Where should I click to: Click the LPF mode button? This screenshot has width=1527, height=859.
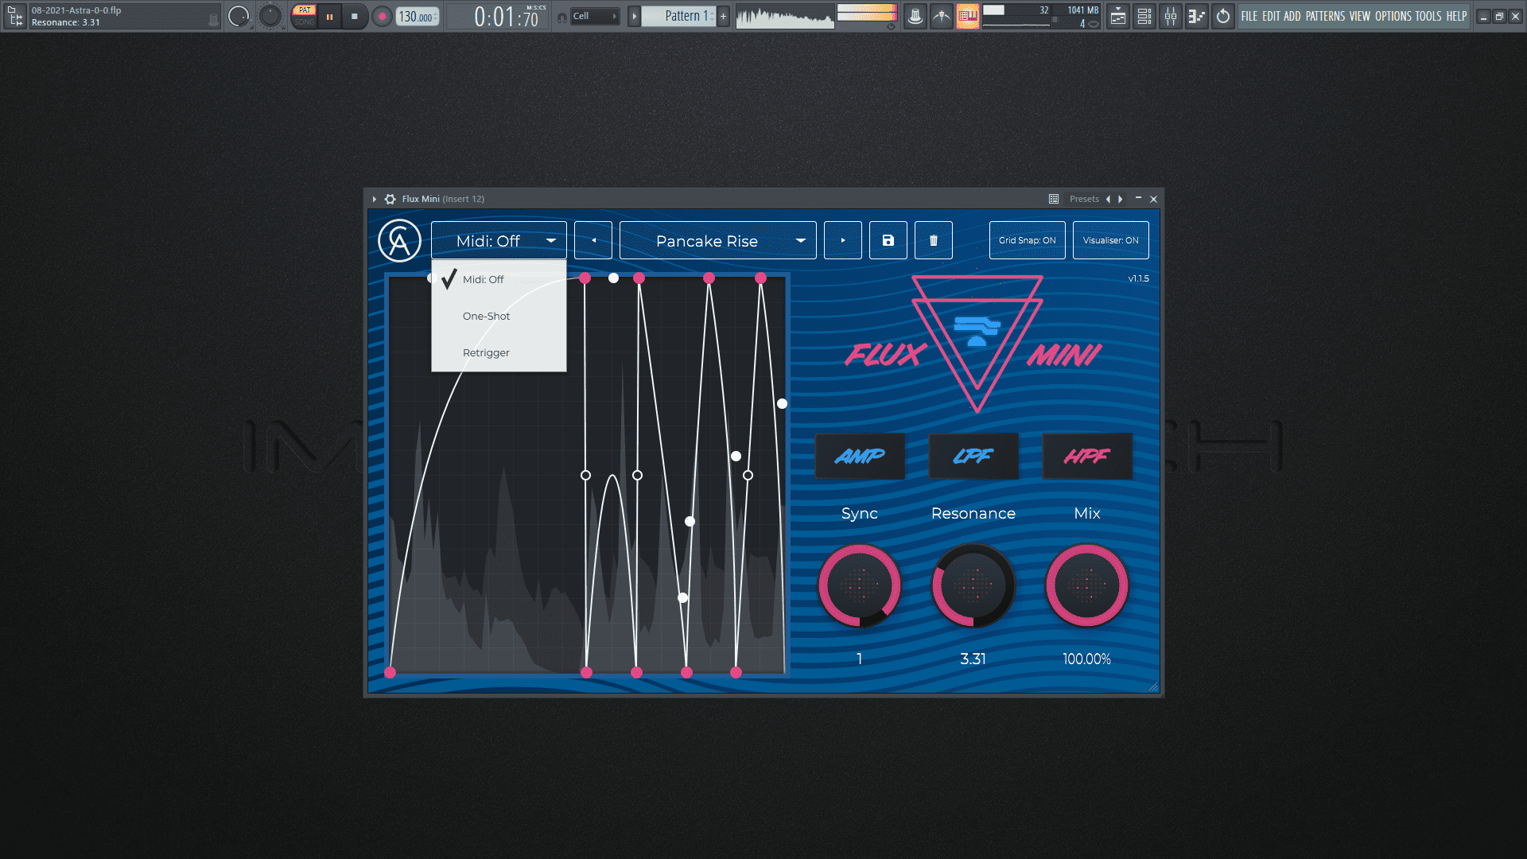(973, 457)
